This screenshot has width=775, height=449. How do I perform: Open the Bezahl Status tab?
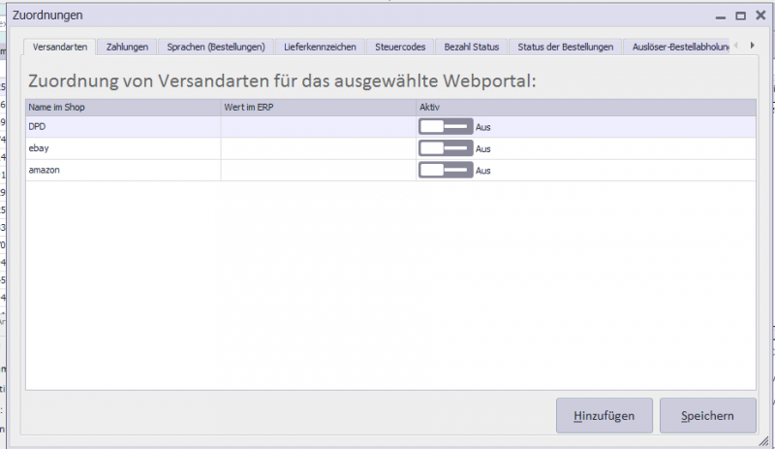tap(472, 47)
